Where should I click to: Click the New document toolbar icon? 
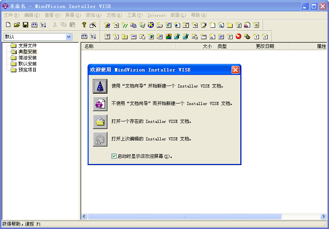point(8,25)
